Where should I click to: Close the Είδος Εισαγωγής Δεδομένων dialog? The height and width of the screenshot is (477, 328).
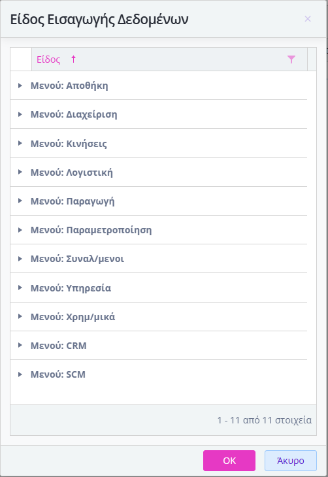(308, 19)
